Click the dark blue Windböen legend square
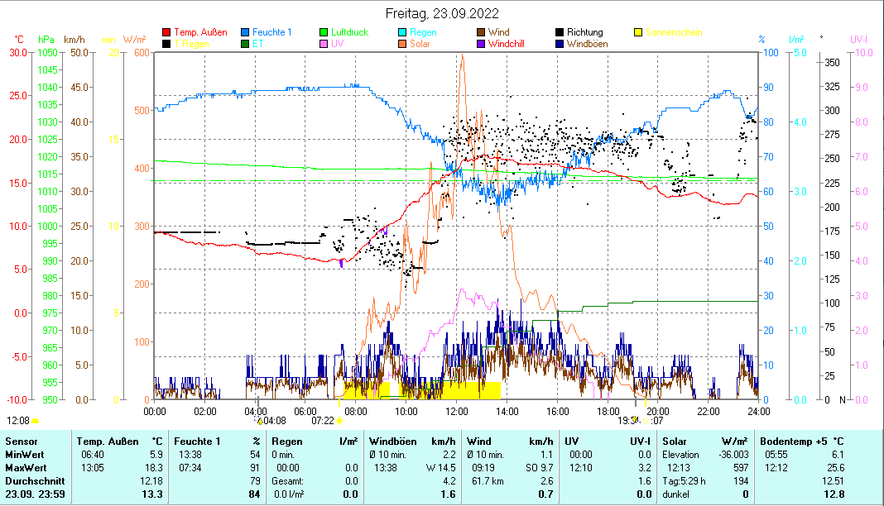884x506 pixels. pyautogui.click(x=560, y=44)
